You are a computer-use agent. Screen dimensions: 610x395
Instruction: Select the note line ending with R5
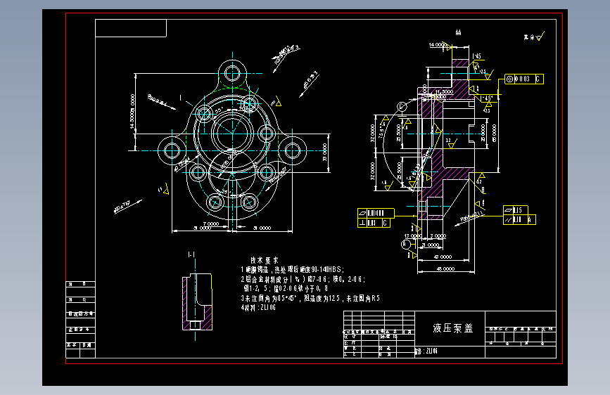(x=310, y=298)
